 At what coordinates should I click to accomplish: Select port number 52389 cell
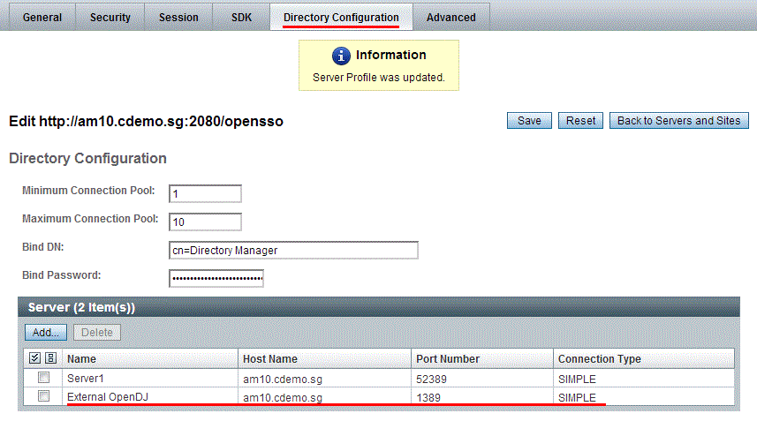point(431,379)
